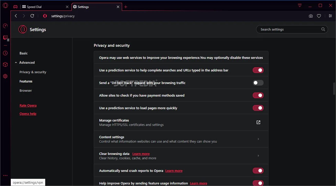Toggle prediction service to load pages quickly
The width and height of the screenshot is (336, 186).
(x=258, y=108)
